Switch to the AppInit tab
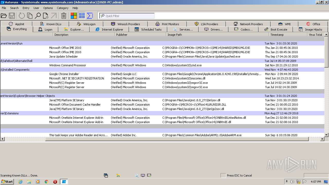Image resolution: width=329 pixels, height=185 pixels. click(16, 24)
